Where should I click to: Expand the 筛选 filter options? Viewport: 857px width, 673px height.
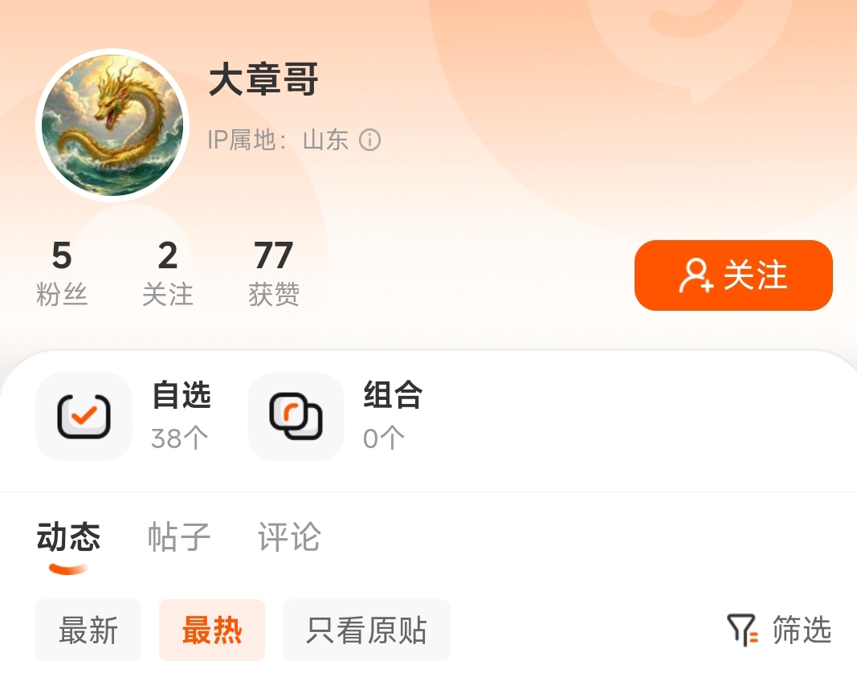point(780,630)
